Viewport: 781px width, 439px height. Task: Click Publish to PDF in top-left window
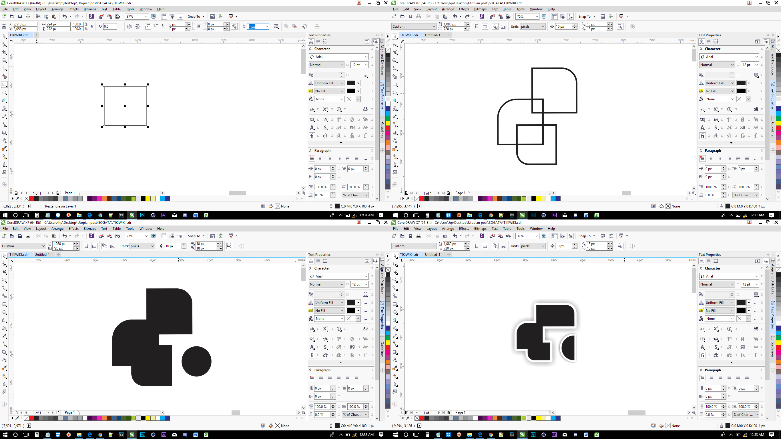click(x=118, y=16)
